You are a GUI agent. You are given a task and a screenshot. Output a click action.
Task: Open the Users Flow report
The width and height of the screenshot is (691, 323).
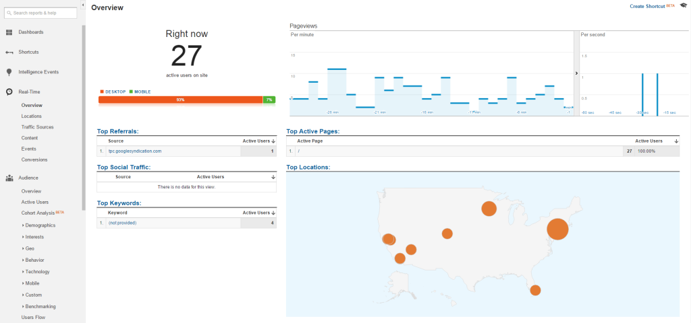[33, 318]
